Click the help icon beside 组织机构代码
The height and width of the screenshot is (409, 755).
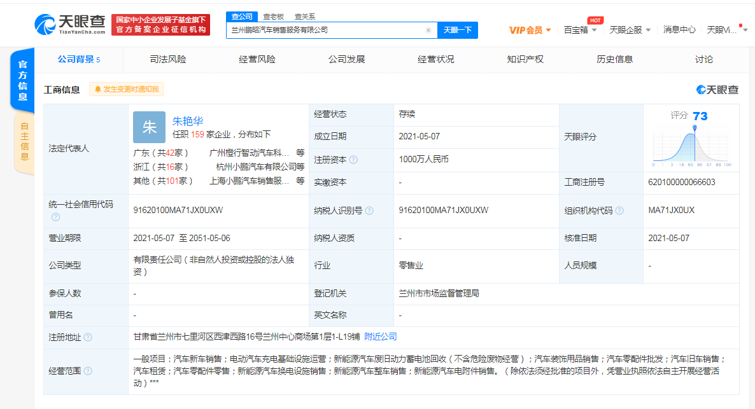pyautogui.click(x=619, y=209)
